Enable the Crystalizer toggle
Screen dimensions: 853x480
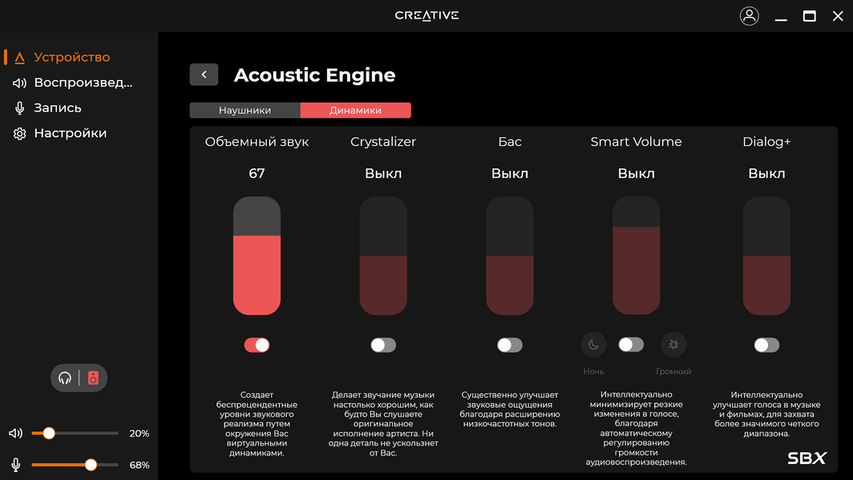click(x=383, y=345)
